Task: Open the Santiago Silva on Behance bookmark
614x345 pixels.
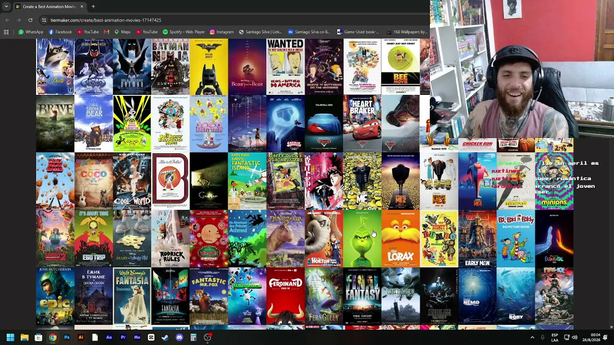Action: 309,32
